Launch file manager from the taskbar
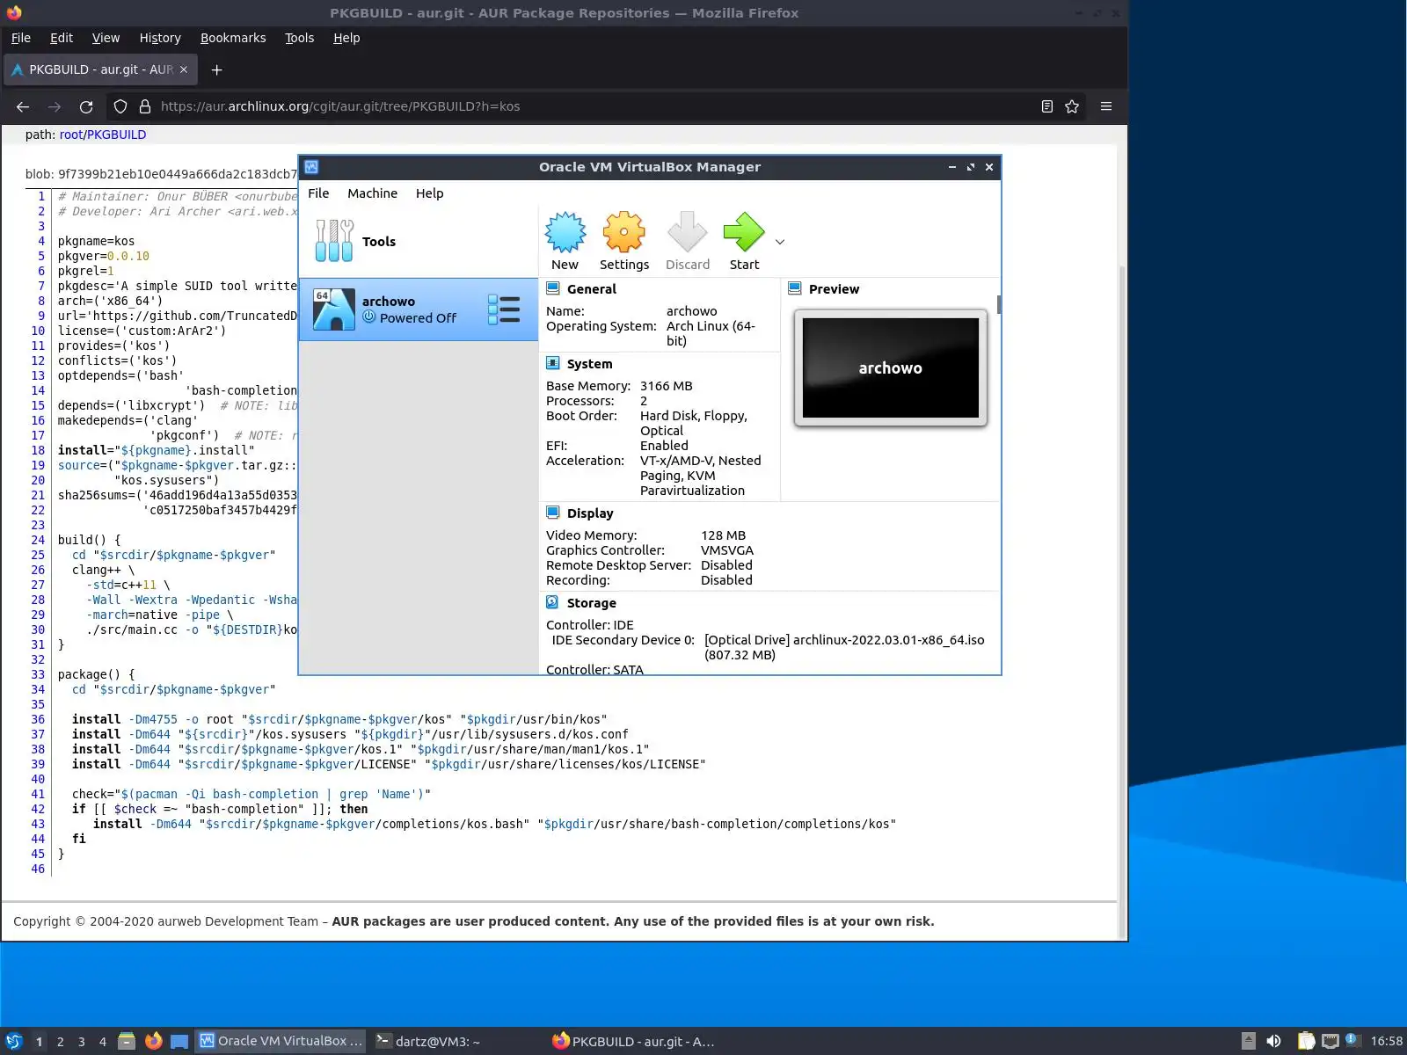 click(127, 1041)
